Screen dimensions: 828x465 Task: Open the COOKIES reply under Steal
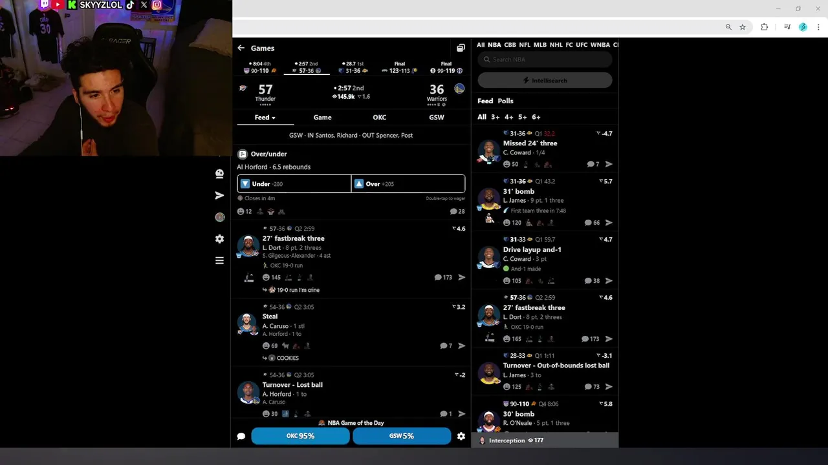pos(280,358)
